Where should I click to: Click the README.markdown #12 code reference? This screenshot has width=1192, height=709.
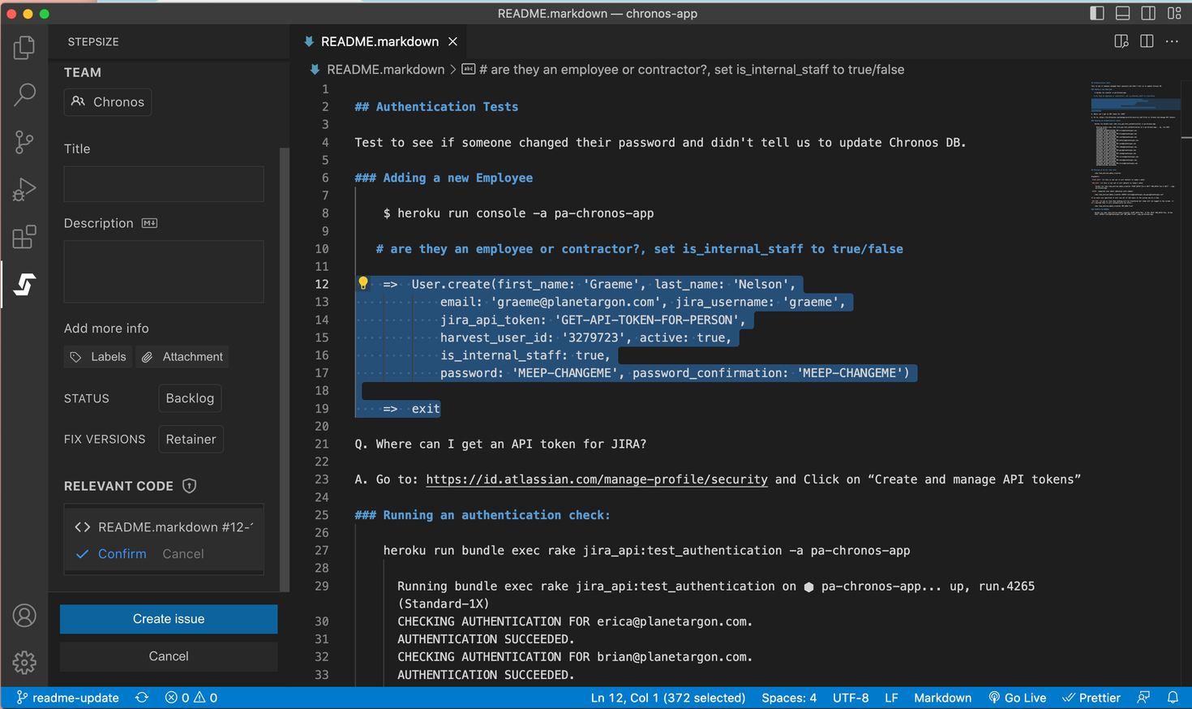[x=164, y=527]
